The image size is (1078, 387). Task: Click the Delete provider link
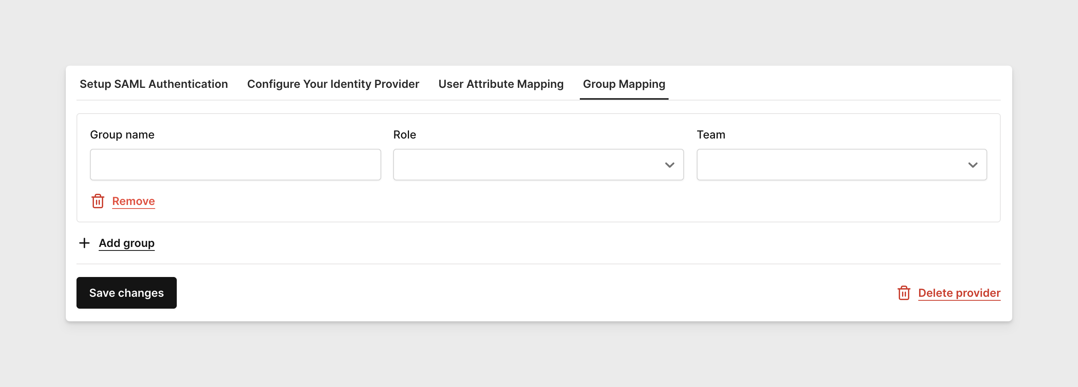point(959,293)
